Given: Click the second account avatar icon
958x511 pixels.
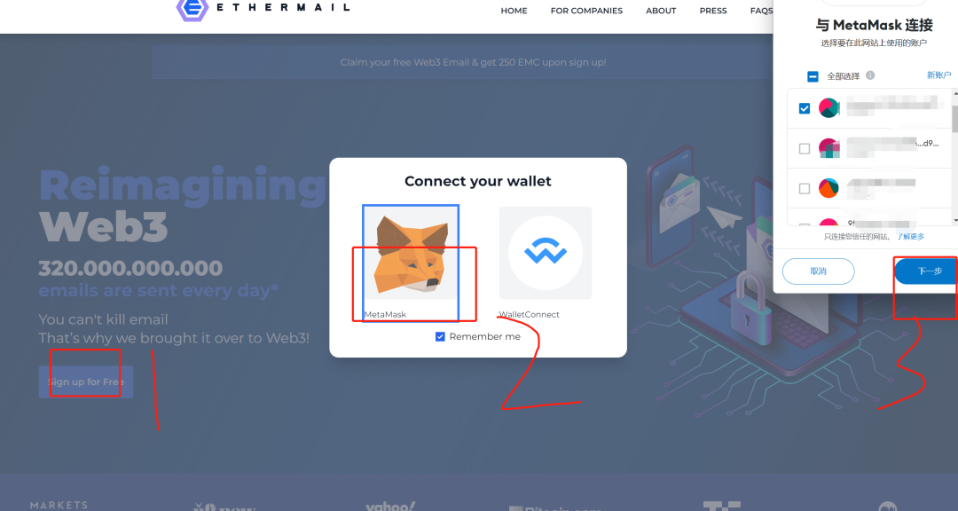Looking at the screenshot, I should tap(829, 148).
